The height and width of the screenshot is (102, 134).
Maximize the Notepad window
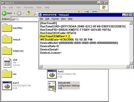coord(127,15)
